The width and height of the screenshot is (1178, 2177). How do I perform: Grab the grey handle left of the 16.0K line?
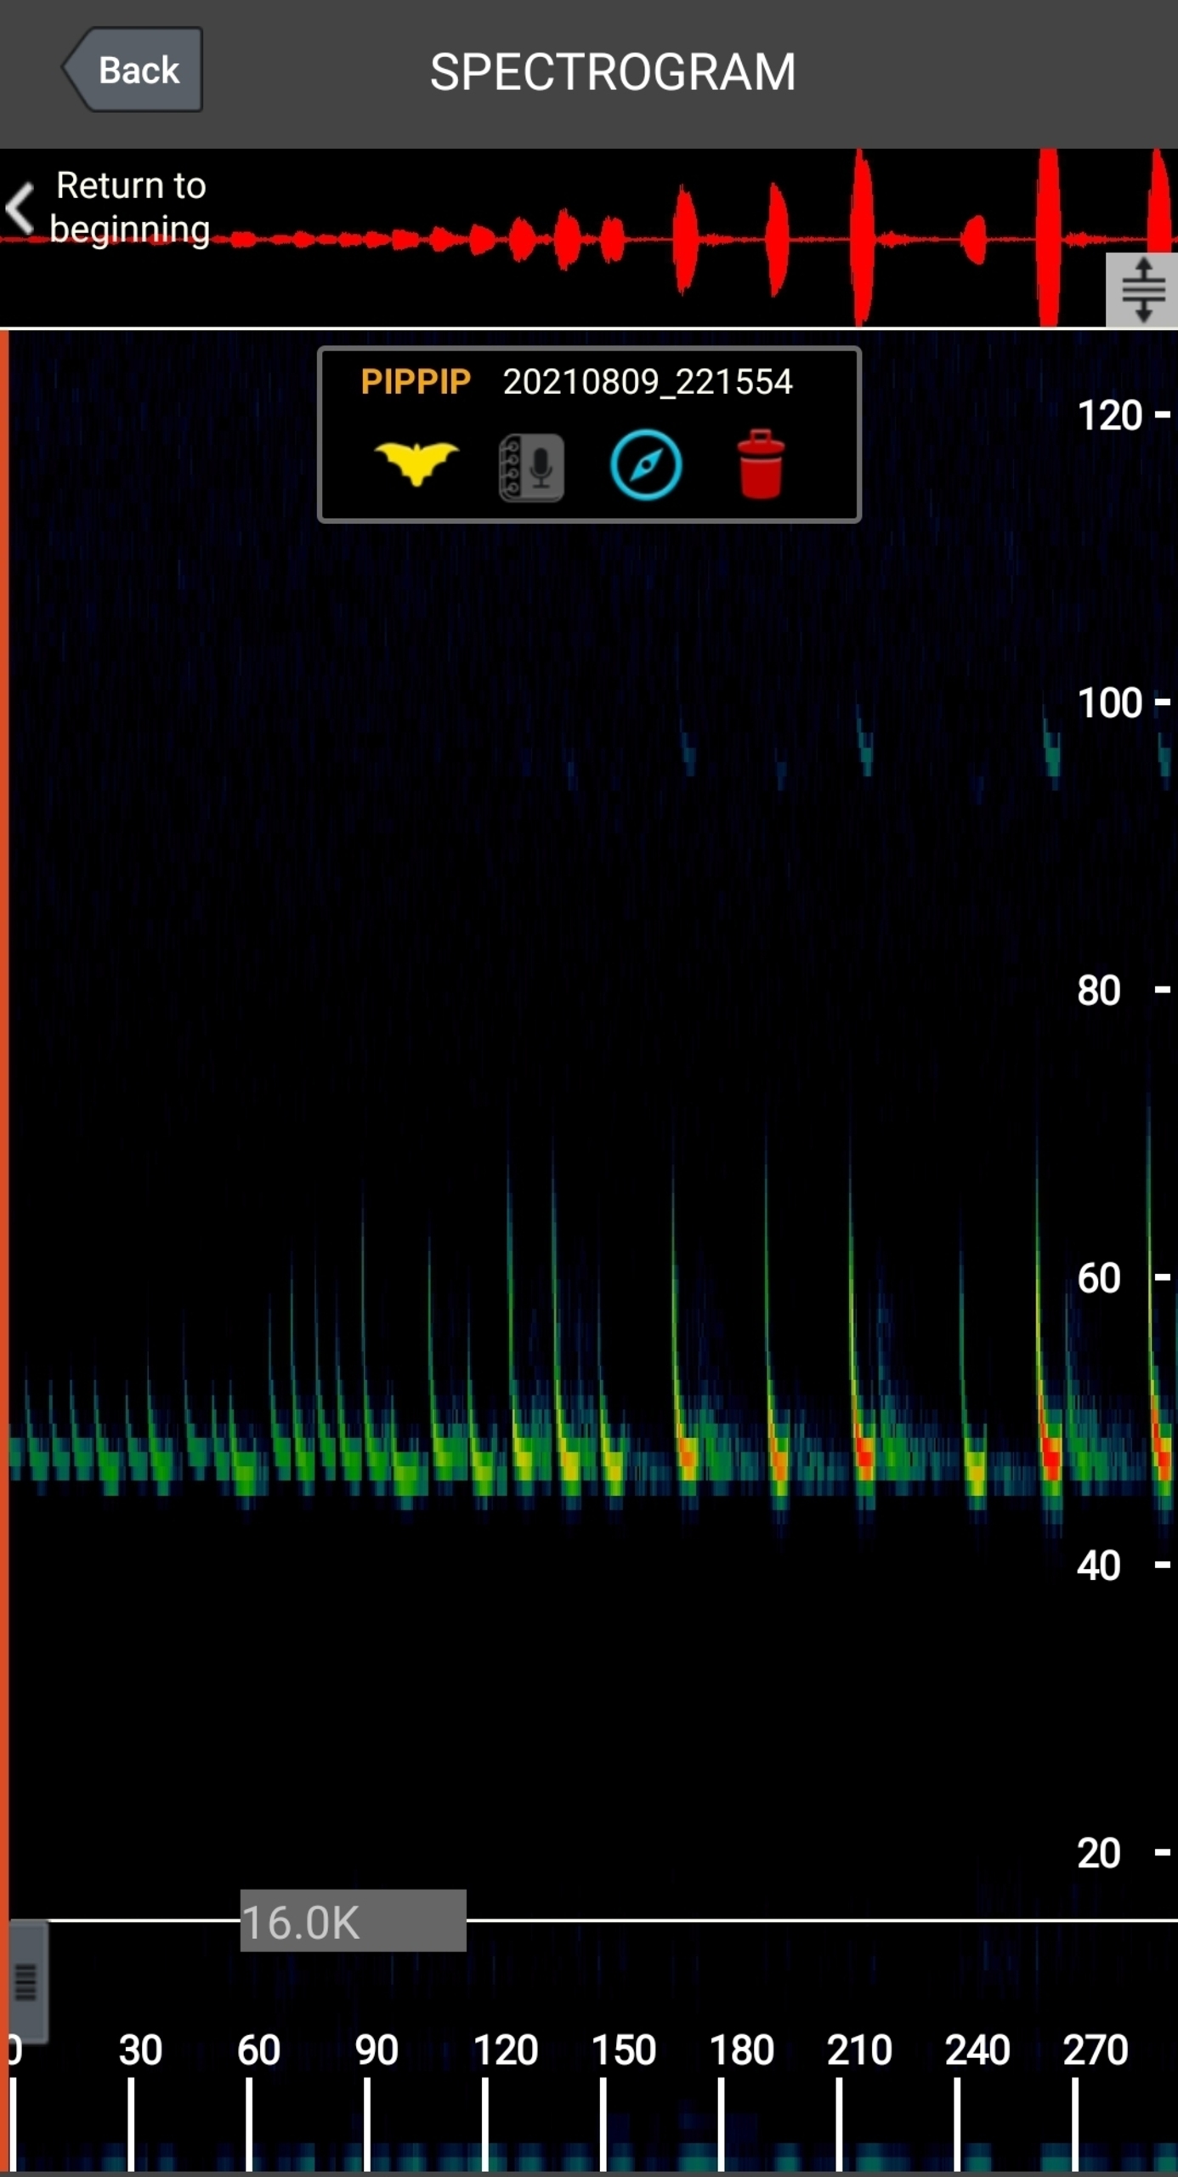[27, 1981]
